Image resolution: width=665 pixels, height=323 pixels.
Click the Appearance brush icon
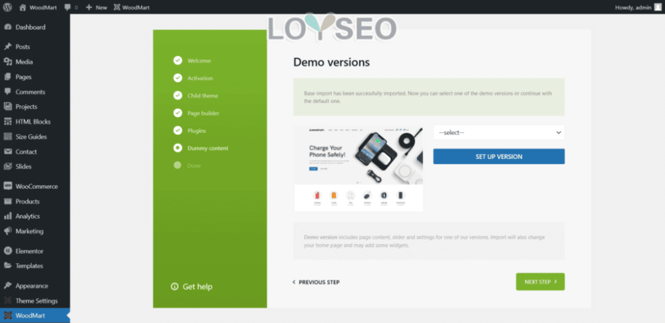[x=7, y=286]
